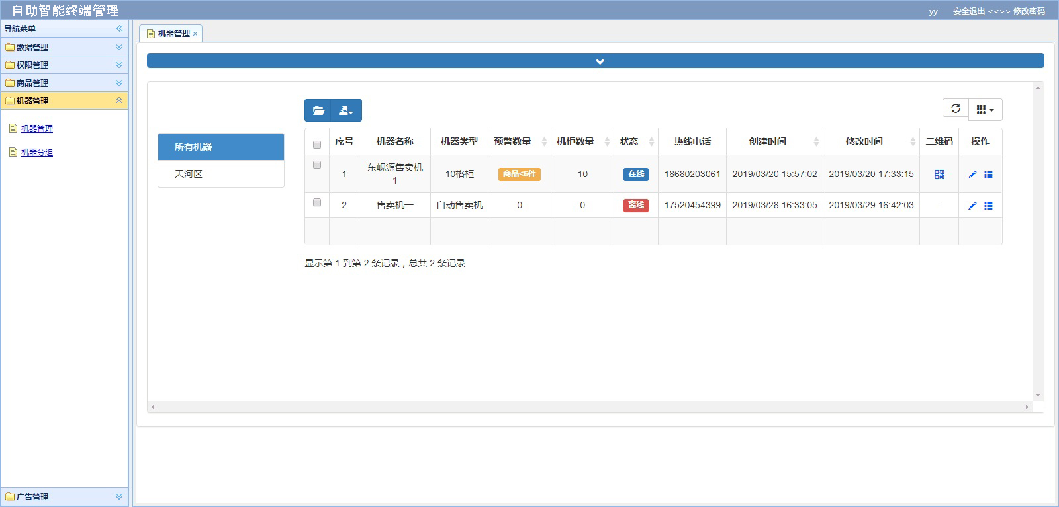The width and height of the screenshot is (1059, 507).
Task: Switch to the 机器管理 tab
Action: tap(170, 34)
